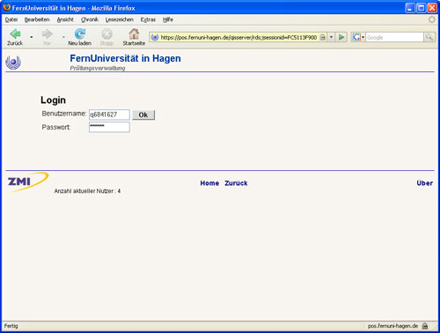Click the green Zurück back arrow icon

(x=15, y=33)
